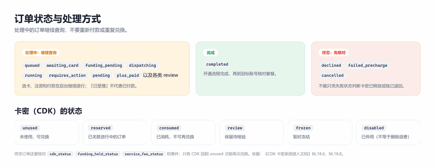
Task: Click the pending status tag
Action: (x=102, y=76)
